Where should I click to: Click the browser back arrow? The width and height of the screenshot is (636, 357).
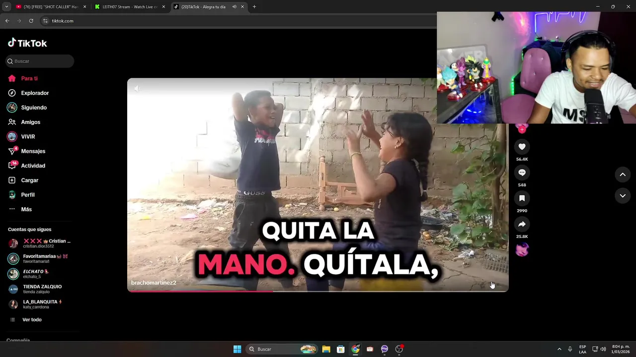[x=7, y=21]
